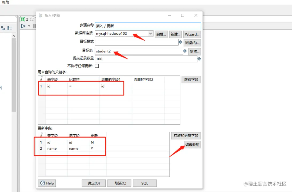Click the up arrow of left scrollbar

pos(14,36)
